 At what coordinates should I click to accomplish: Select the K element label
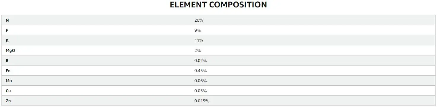pos(7,40)
